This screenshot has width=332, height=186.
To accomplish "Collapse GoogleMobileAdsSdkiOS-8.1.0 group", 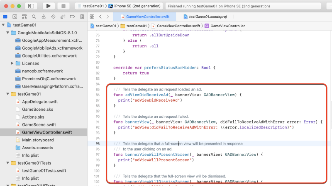I will tap(7, 33).
